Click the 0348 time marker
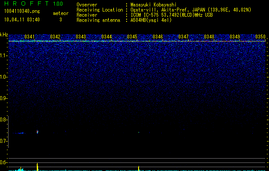This screenshot has height=171, width=269. pyautogui.click(x=209, y=37)
